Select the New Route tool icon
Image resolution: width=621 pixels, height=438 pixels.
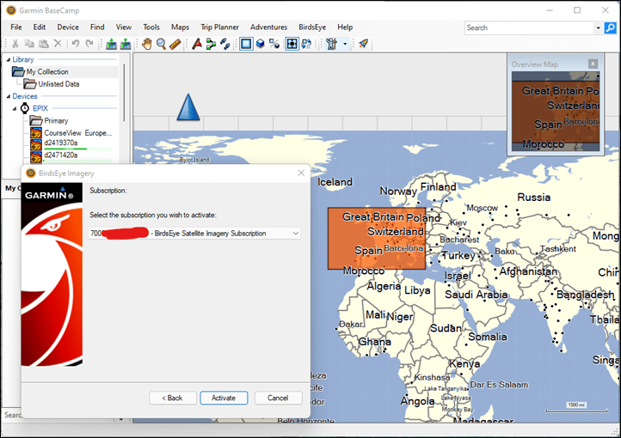[211, 44]
